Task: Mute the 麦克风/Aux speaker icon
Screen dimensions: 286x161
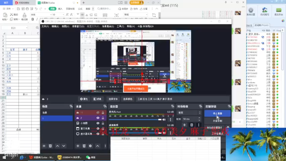Action: coord(164,119)
